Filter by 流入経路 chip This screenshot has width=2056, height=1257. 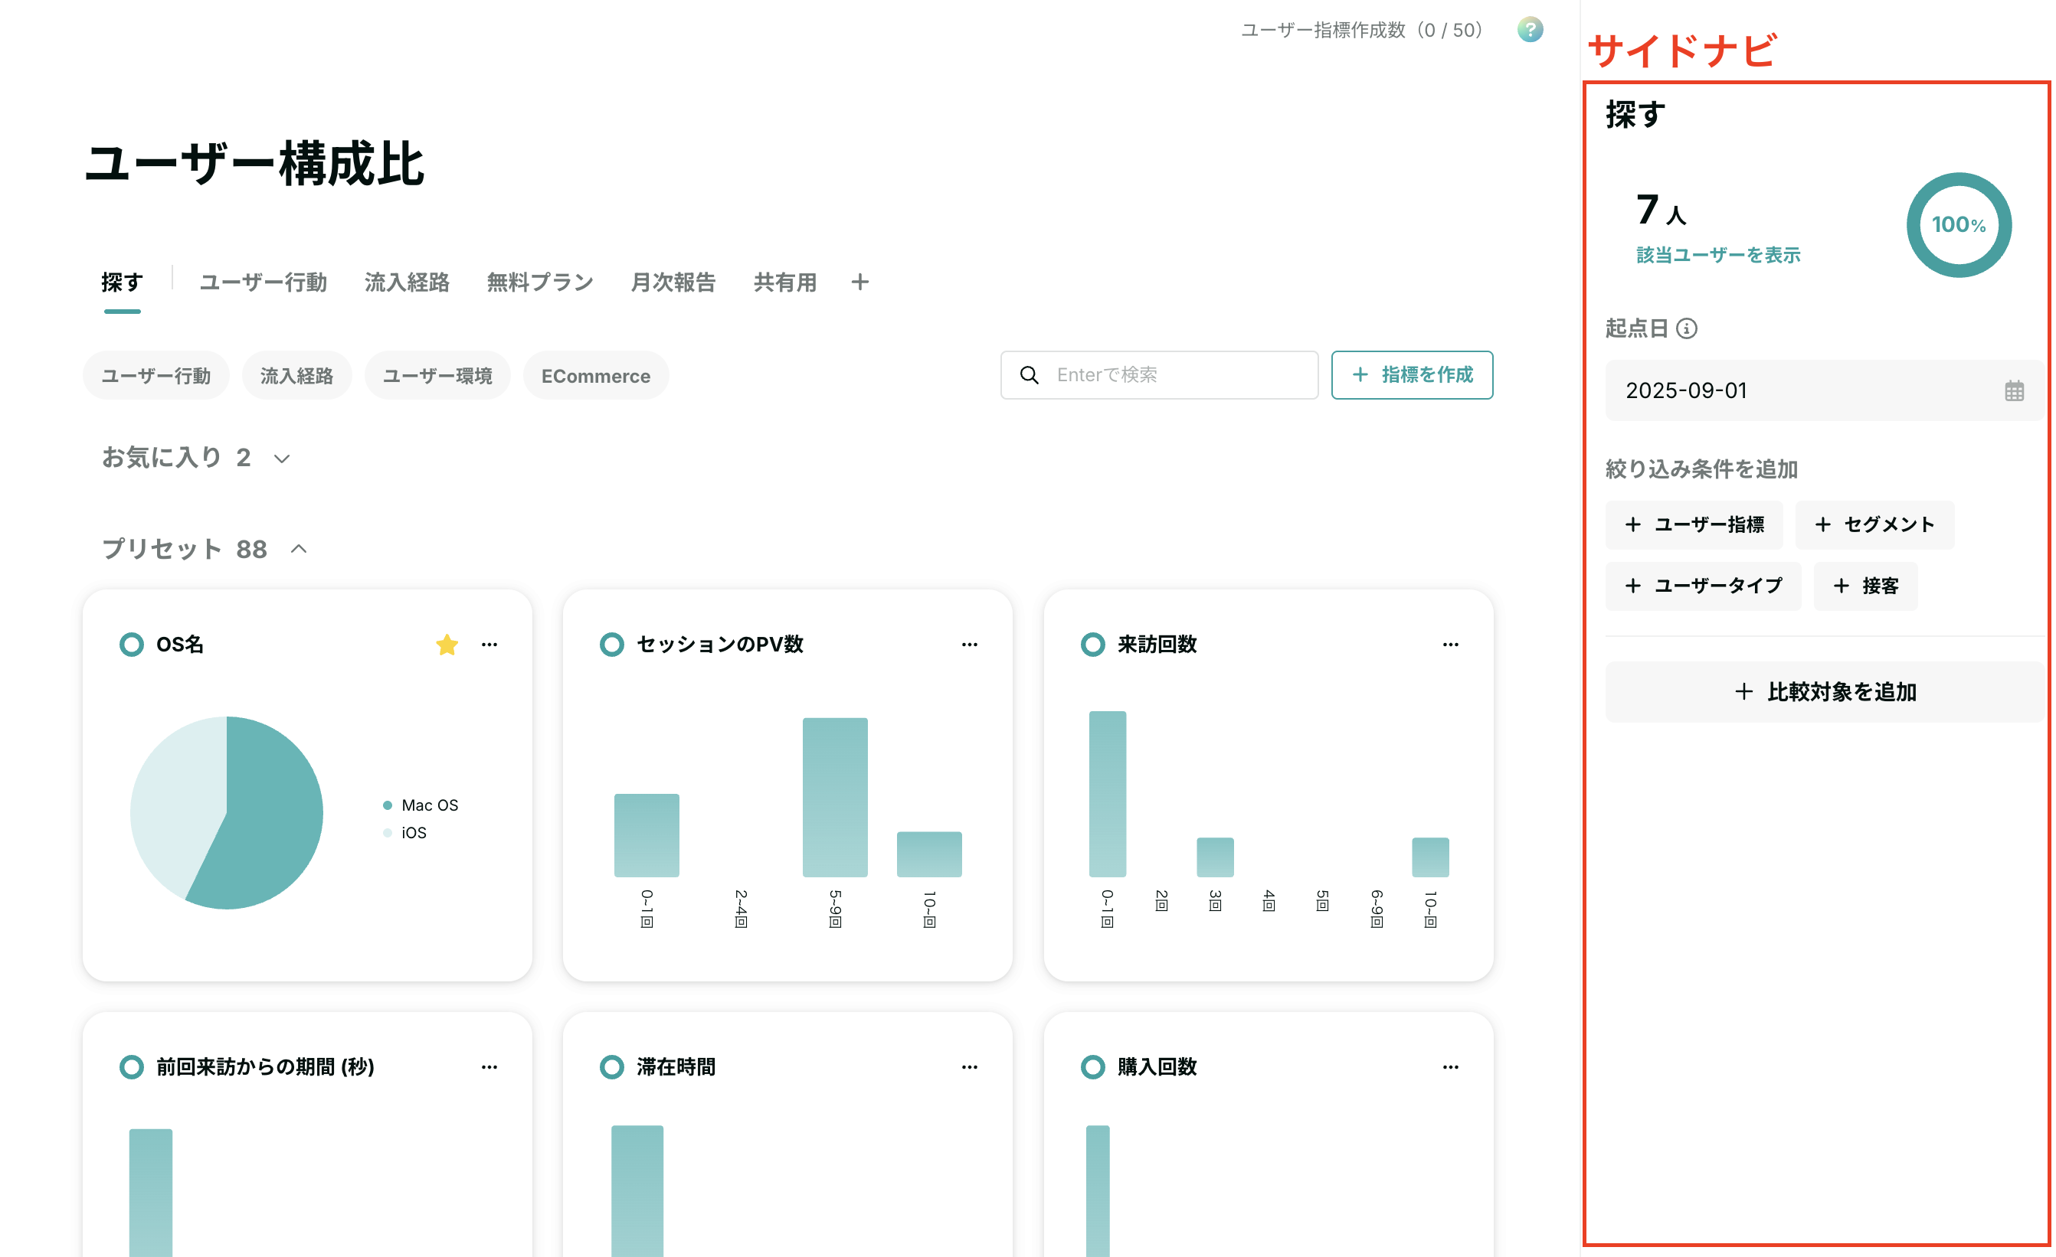point(296,375)
